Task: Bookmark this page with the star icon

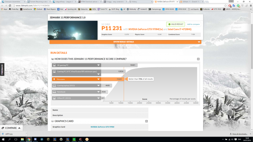Action: (225, 6)
